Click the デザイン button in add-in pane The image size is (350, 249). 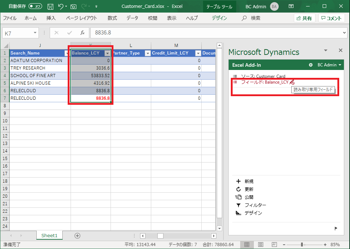[249, 213]
